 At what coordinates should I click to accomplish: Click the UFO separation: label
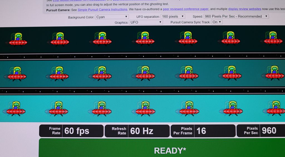tap(148, 17)
